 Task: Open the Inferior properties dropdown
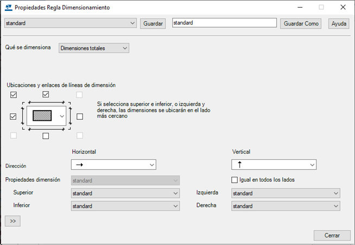125,206
